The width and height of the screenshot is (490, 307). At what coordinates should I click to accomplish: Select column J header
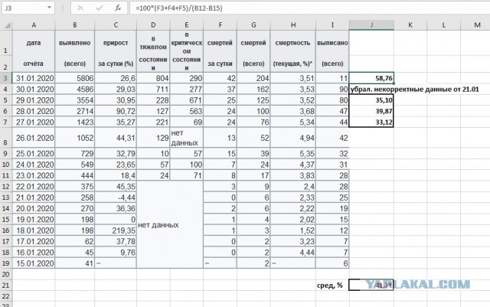(x=371, y=25)
